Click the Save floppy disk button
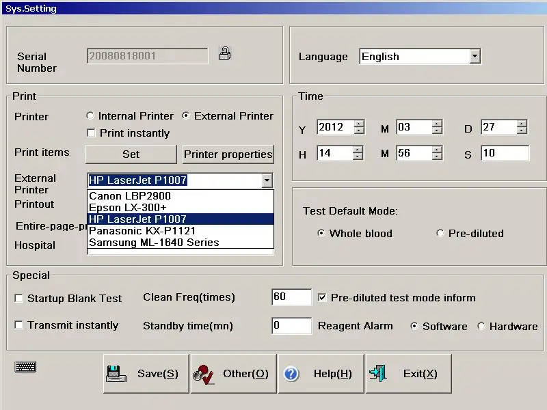The width and height of the screenshot is (547, 410). coord(146,374)
